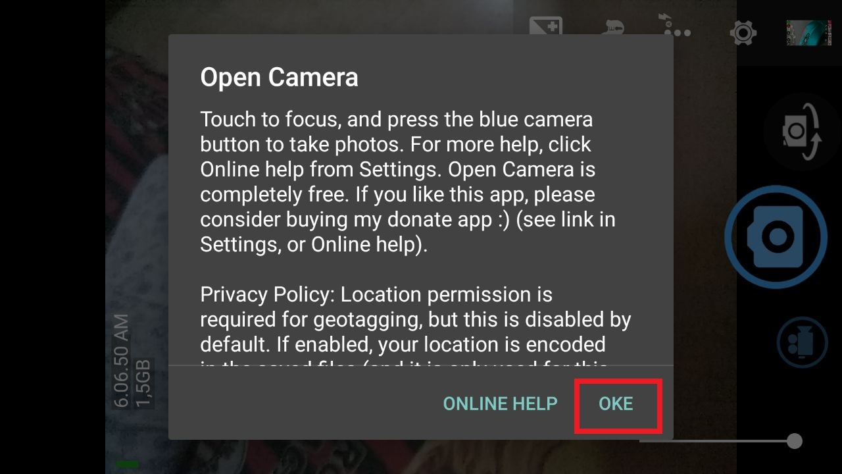Switch to video recording mode icon
This screenshot has height=474, width=842.
click(x=802, y=342)
